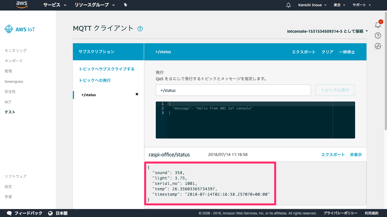Open 学習 in sidebar

(x=8, y=197)
